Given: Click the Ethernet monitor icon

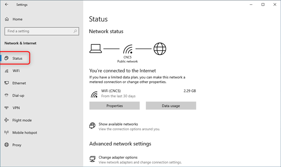Looking at the screenshot, I should 7,83.
